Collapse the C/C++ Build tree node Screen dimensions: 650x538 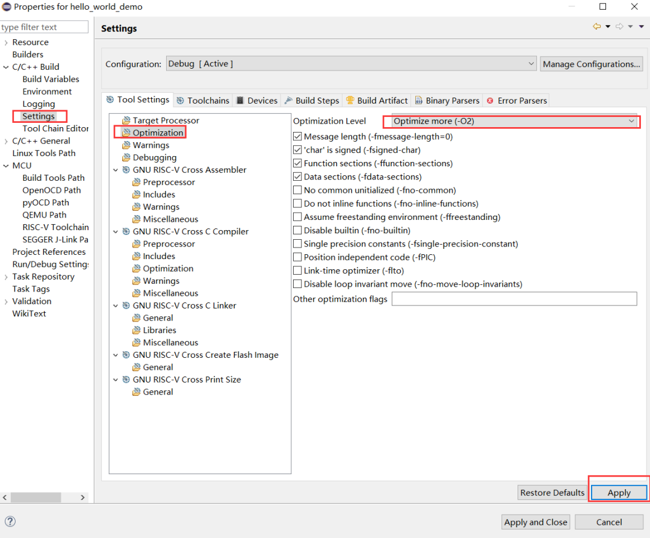click(x=6, y=67)
